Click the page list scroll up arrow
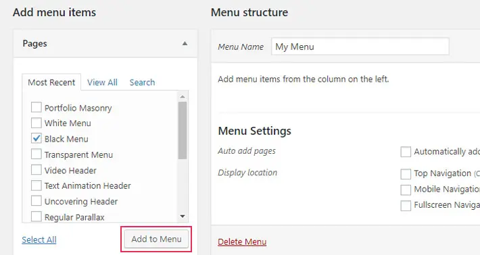The width and height of the screenshot is (480, 255). (183, 96)
